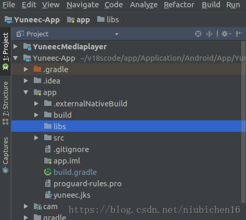Click the module icon beside app.iml

point(48,161)
